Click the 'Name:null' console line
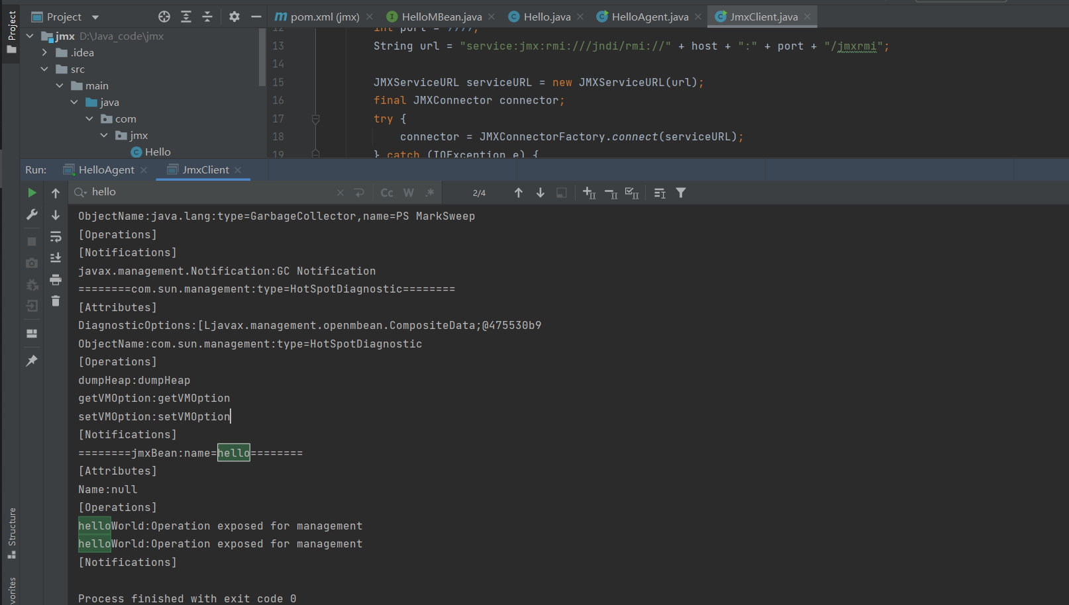The image size is (1069, 605). [x=108, y=489]
